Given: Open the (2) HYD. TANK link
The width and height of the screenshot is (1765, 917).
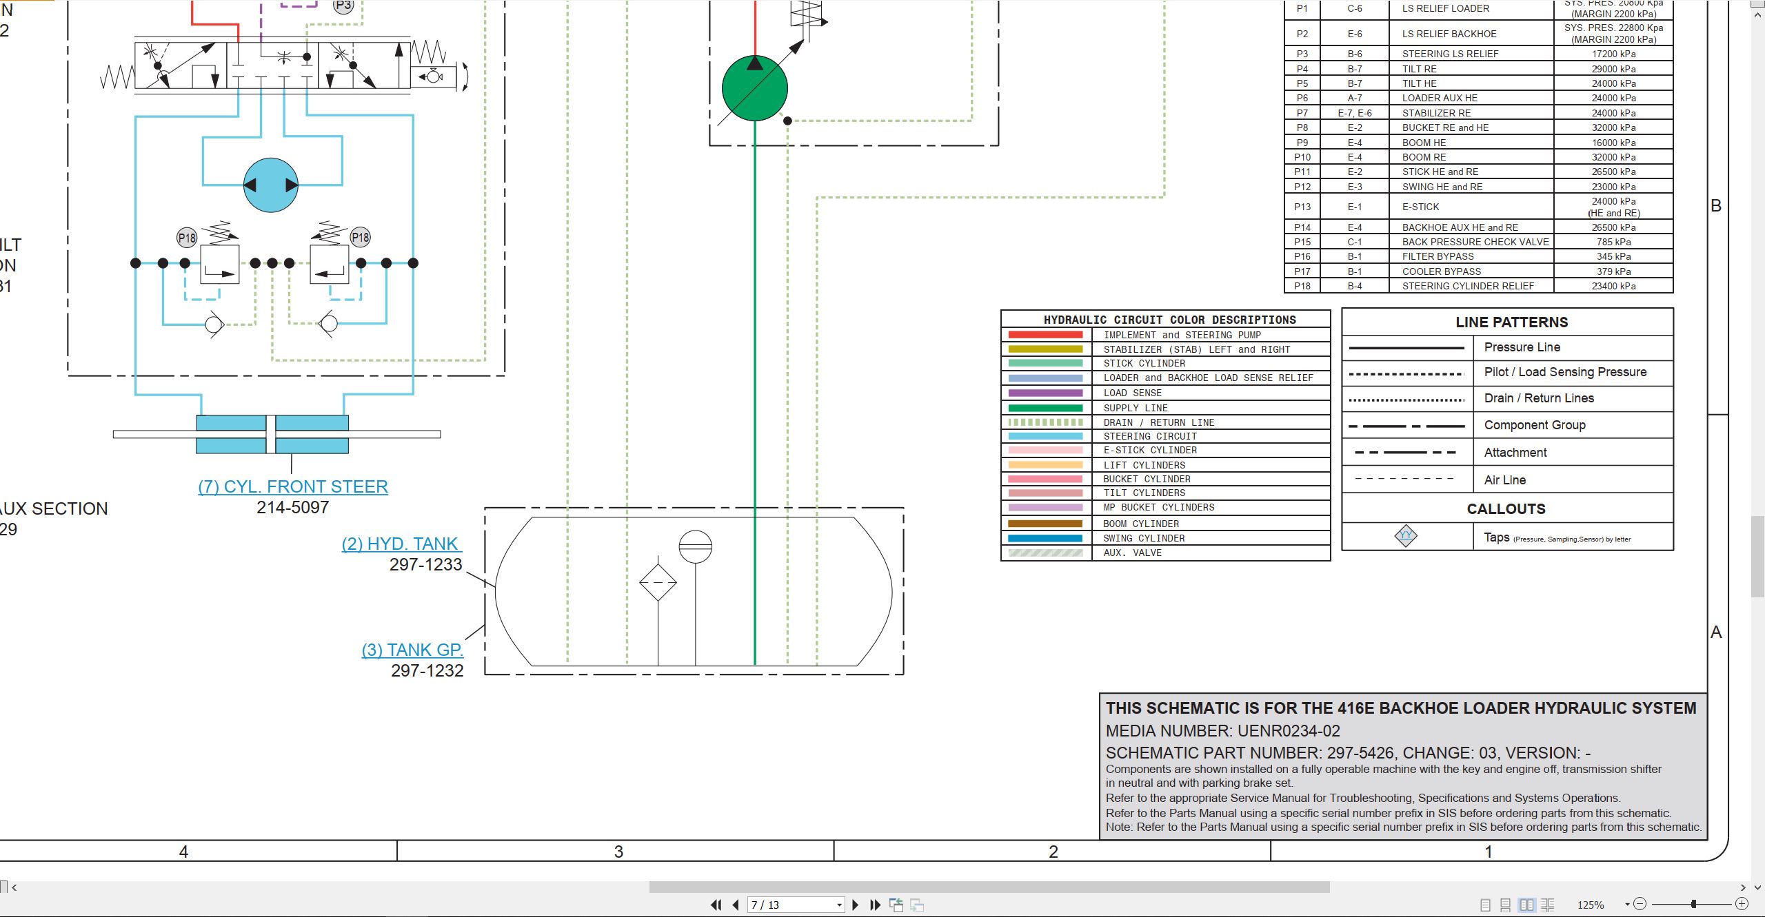Looking at the screenshot, I should click(x=401, y=544).
